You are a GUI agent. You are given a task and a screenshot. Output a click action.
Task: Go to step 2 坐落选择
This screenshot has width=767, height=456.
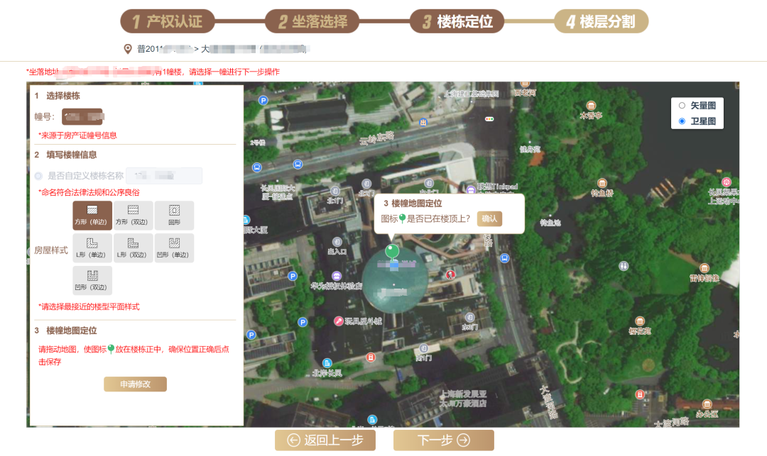click(312, 21)
